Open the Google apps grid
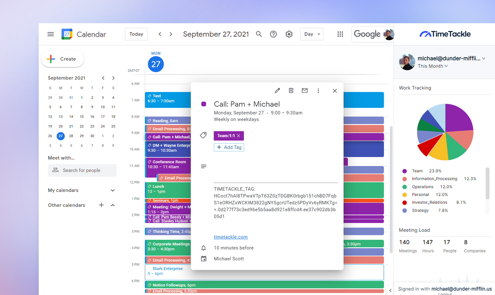Viewport: 495px width, 295px height. [x=340, y=34]
